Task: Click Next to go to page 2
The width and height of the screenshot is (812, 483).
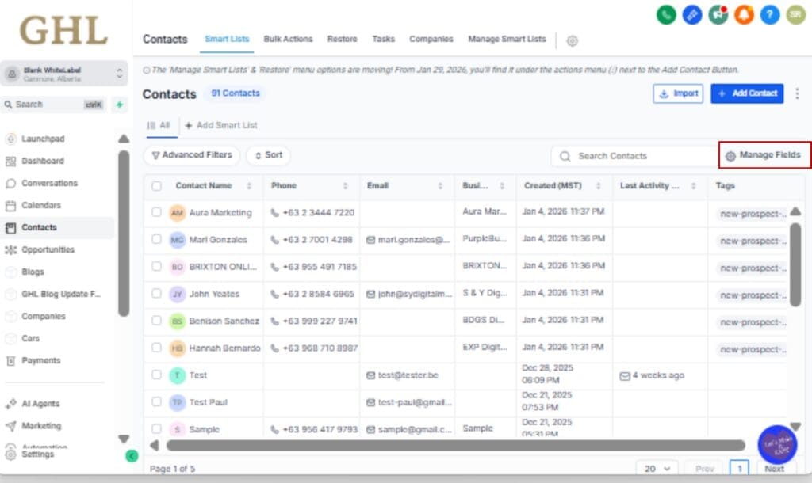Action: (773, 469)
